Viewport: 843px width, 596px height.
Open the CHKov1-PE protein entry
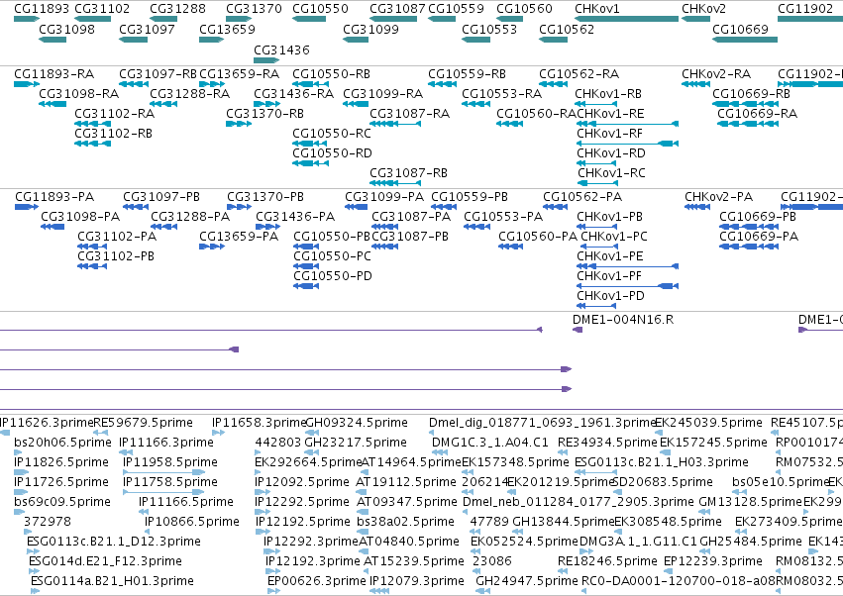click(x=609, y=256)
